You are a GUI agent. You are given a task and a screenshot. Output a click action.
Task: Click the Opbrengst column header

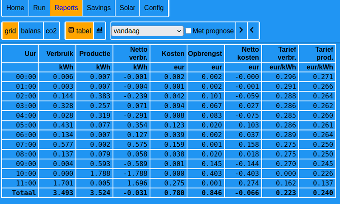[206, 53]
